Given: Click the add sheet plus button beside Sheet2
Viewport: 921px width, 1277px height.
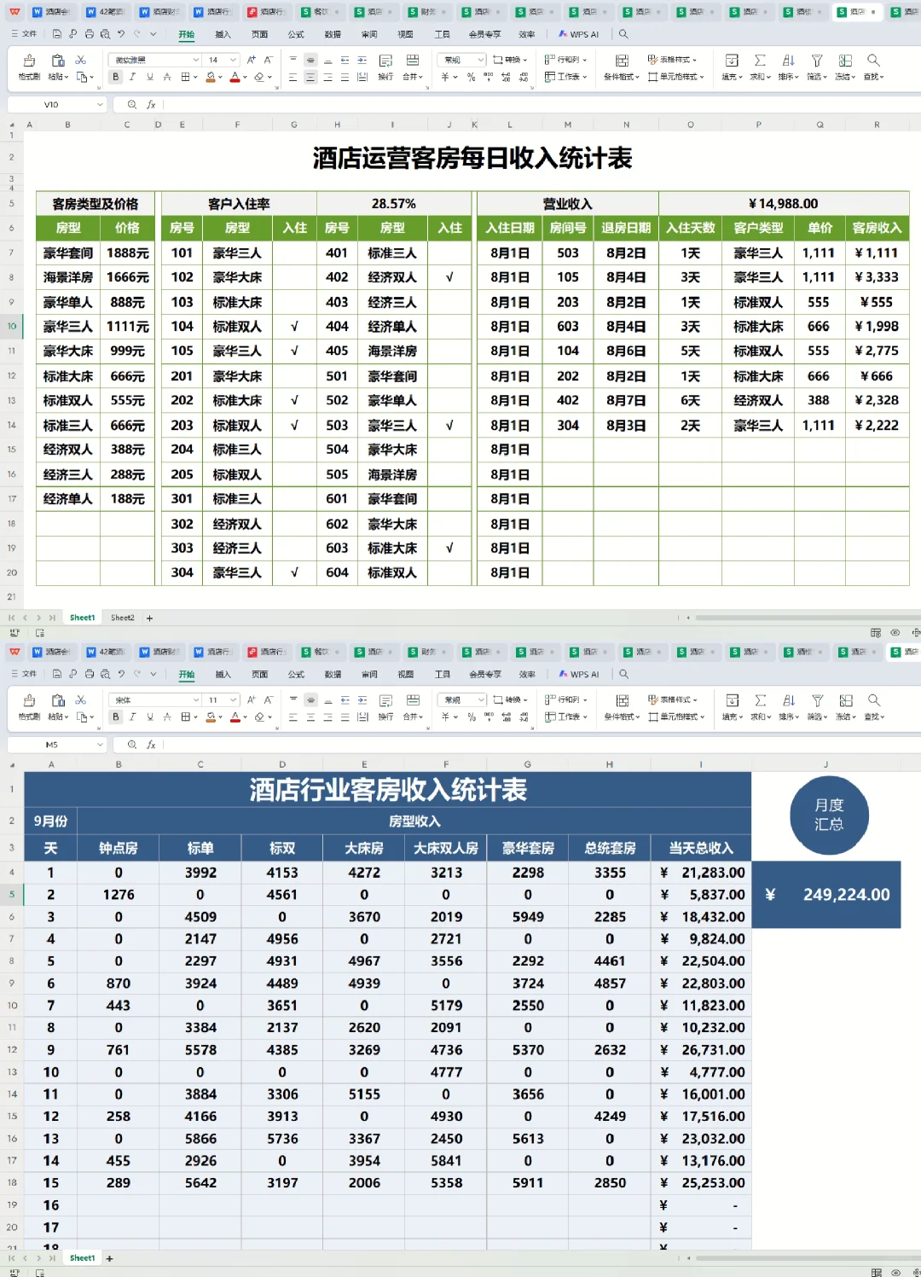Looking at the screenshot, I should tap(150, 618).
